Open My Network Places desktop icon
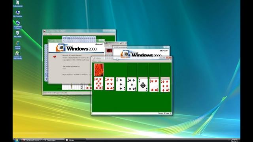The width and height of the screenshot is (253, 142). 17,24
